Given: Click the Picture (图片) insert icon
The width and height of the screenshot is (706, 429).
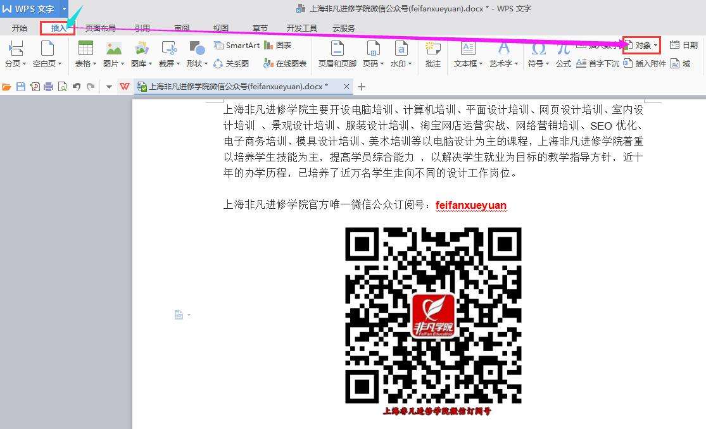Looking at the screenshot, I should click(x=113, y=47).
